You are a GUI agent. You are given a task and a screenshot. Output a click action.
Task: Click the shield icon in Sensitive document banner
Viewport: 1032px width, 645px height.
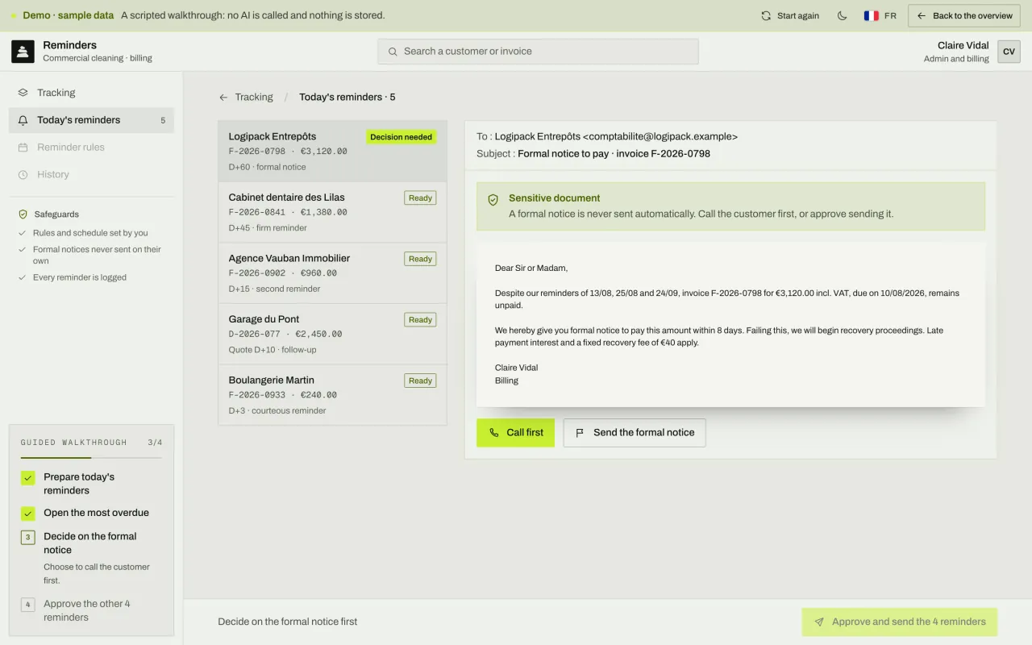pyautogui.click(x=493, y=200)
